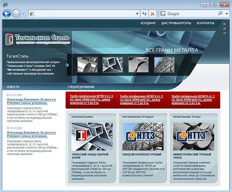The image size is (232, 192).
Task: Click the СПЕЦПРЕДЛОЖЕНИЯ section heading
Action: pyautogui.click(x=81, y=87)
